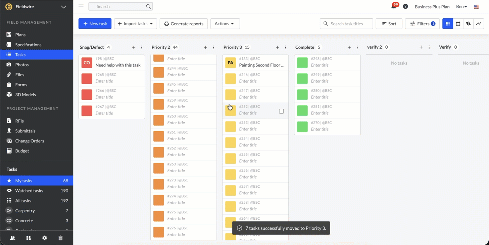Open the Import tasks dropdown
The width and height of the screenshot is (489, 245).
[135, 24]
